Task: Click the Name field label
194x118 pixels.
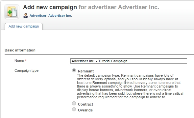Action: click(19, 61)
